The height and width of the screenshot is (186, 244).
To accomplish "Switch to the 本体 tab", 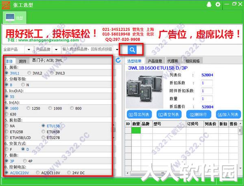I will point(9,61).
